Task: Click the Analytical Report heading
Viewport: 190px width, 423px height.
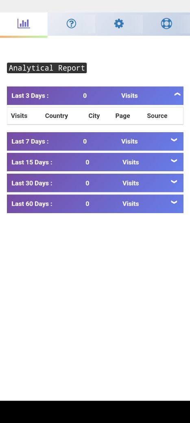Action: (x=47, y=68)
